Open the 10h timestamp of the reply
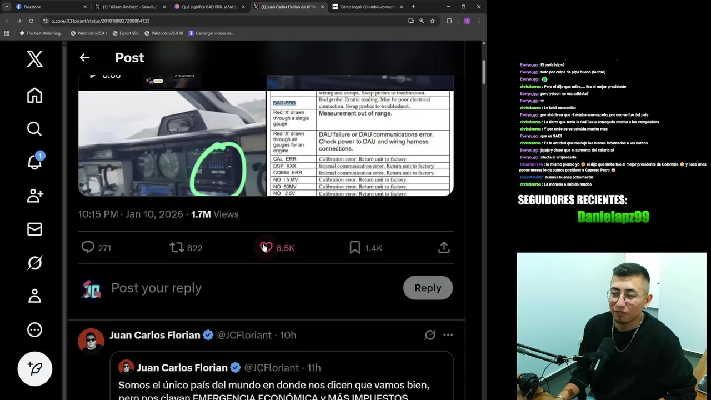The width and height of the screenshot is (711, 400). [288, 335]
